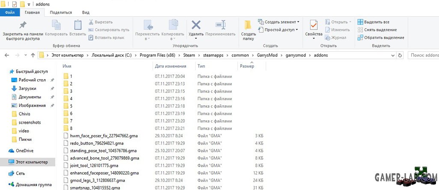Expand the Delete (Удалить) dropdown arrow
Viewport: 439px width, 190px height.
coord(196,39)
